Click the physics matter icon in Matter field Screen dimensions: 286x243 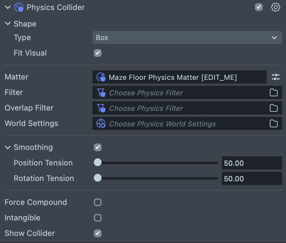tap(101, 77)
